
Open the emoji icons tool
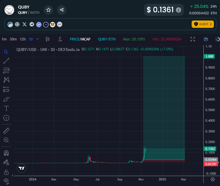click(x=6, y=118)
